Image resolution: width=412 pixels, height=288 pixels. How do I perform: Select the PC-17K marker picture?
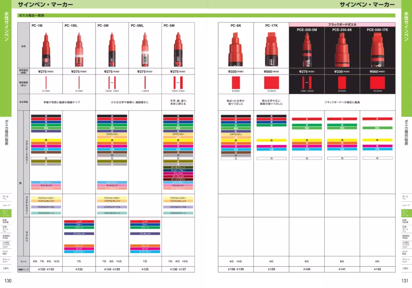[x=271, y=48]
